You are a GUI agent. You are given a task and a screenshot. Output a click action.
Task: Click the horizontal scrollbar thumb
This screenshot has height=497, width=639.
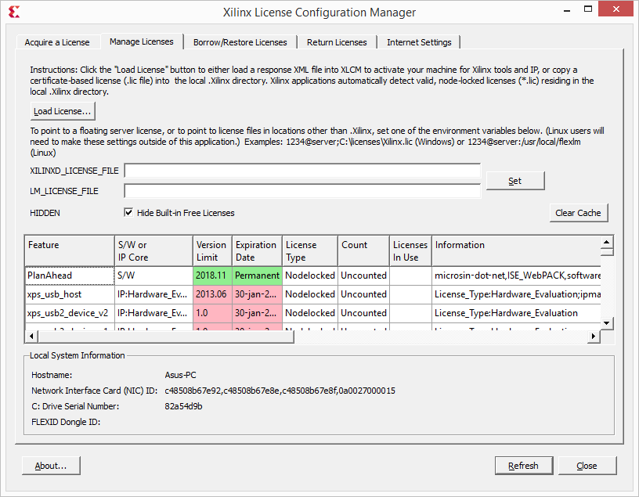click(x=166, y=337)
